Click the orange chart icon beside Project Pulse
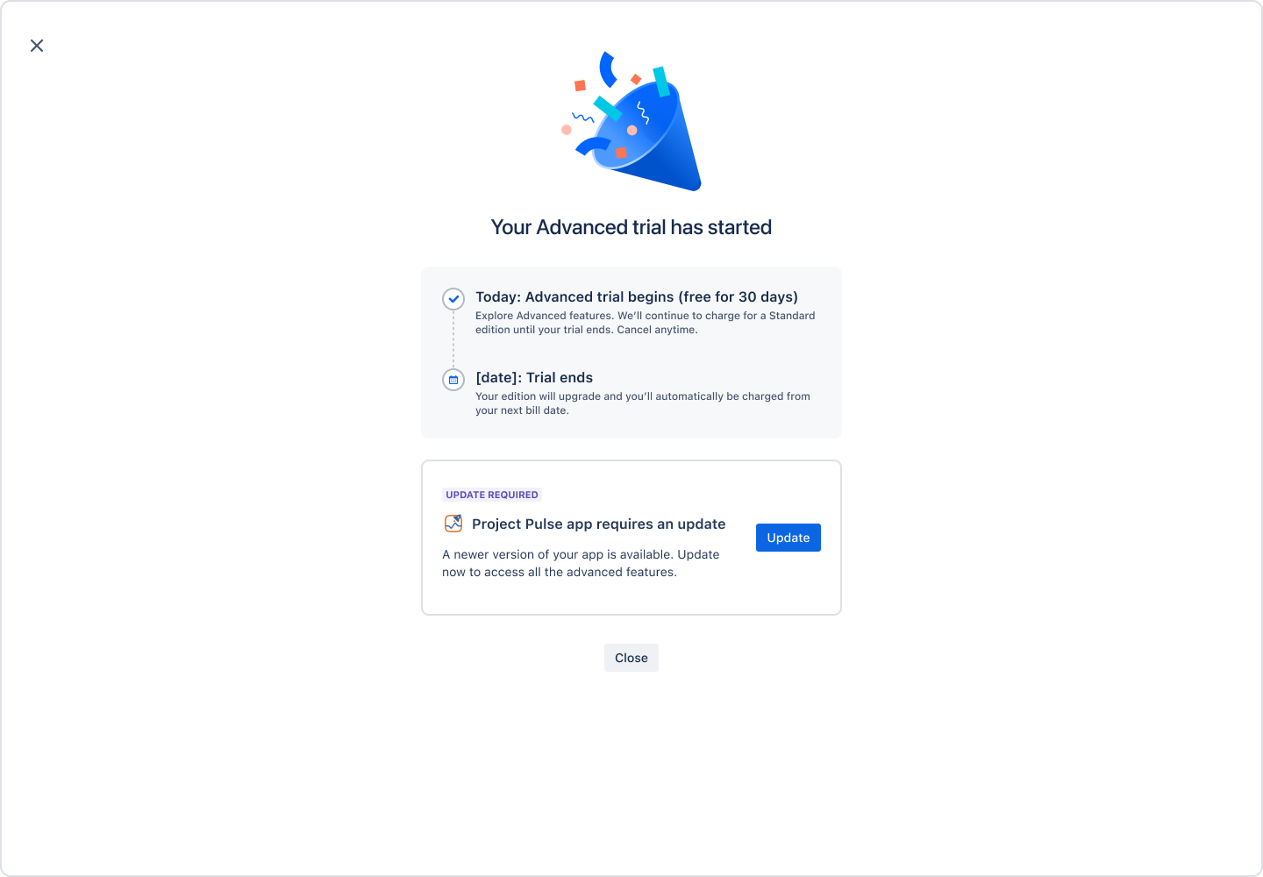This screenshot has height=877, width=1263. click(x=453, y=524)
